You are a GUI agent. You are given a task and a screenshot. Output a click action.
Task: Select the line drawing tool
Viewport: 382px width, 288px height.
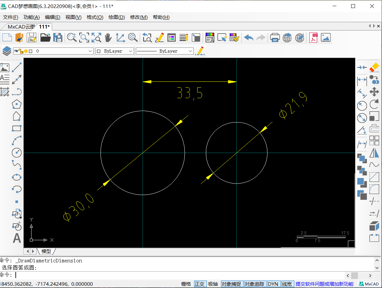click(x=17, y=67)
